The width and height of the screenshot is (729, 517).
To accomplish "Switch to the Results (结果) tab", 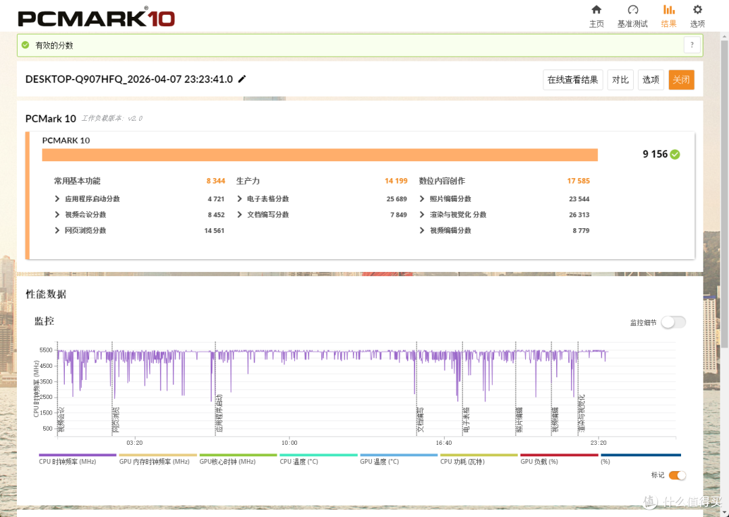I will point(668,16).
